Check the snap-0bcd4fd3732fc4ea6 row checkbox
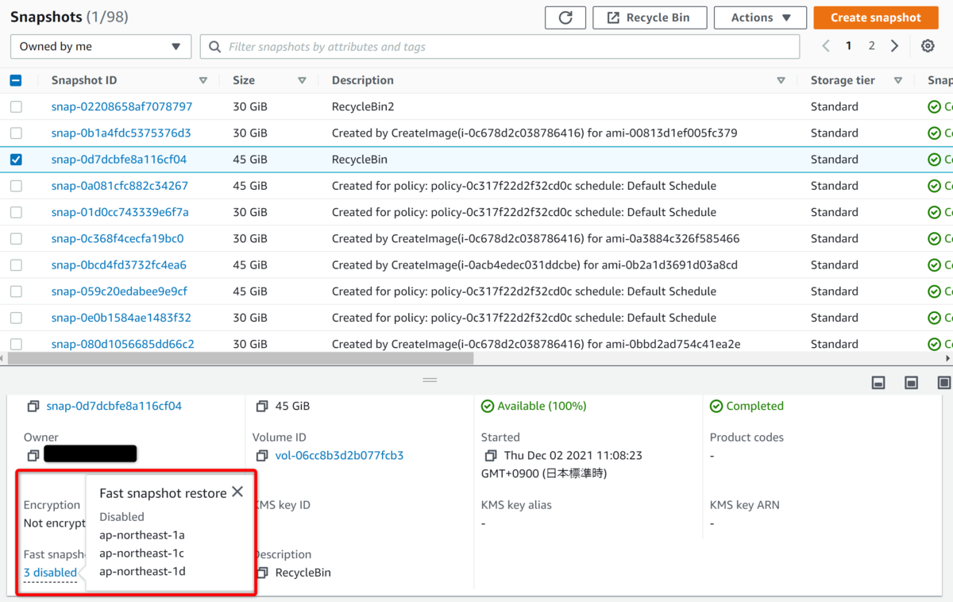The width and height of the screenshot is (953, 602). click(16, 264)
